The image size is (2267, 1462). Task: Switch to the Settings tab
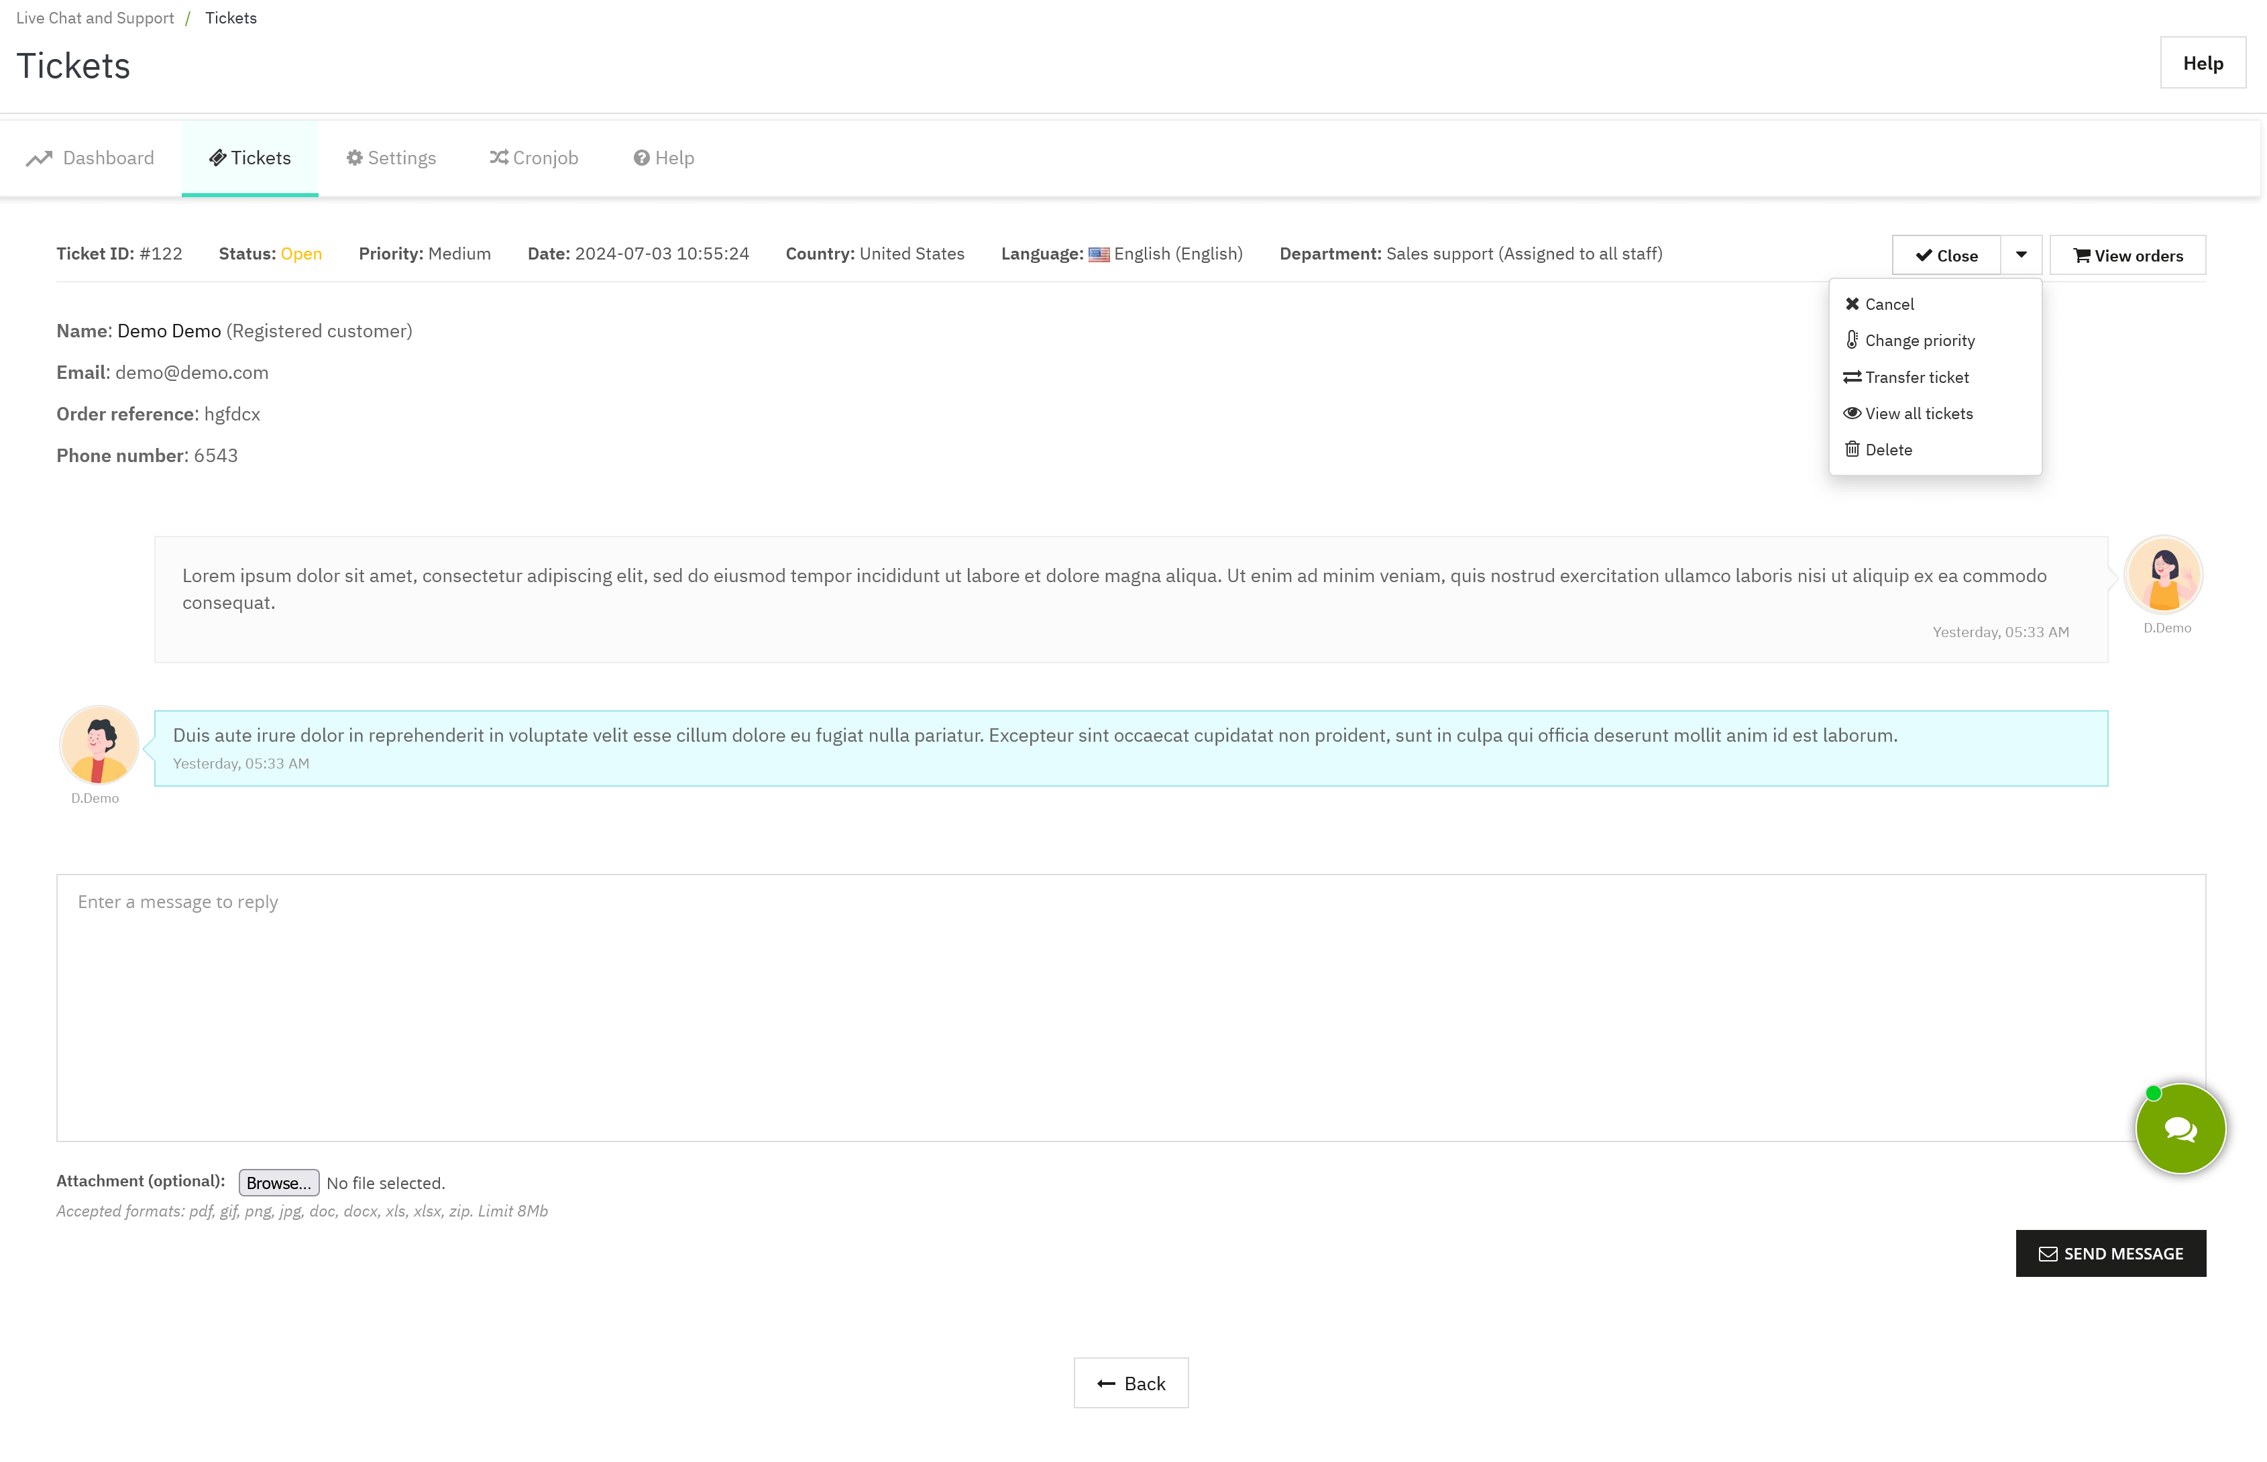pos(391,158)
